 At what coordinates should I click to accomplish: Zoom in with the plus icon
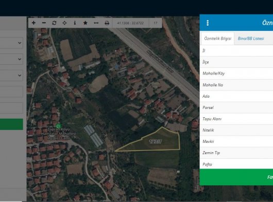click(33, 23)
